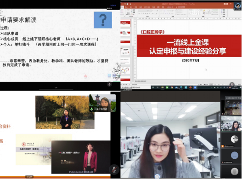Click Convert to SmartArt in ribbon

pos(180,14)
